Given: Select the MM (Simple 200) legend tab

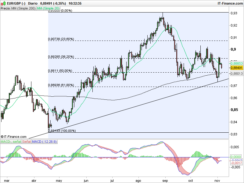Looking at the screenshot, I should (23, 9).
